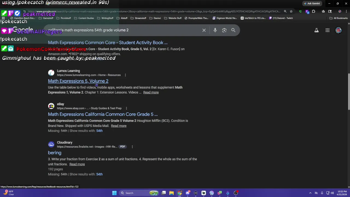Click the eBay site favicon
350x197 pixels.
click(51, 106)
